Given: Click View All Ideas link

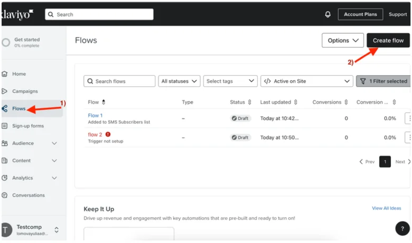Looking at the screenshot, I should 386,208.
